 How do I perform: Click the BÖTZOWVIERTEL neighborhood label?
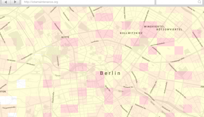169,29
